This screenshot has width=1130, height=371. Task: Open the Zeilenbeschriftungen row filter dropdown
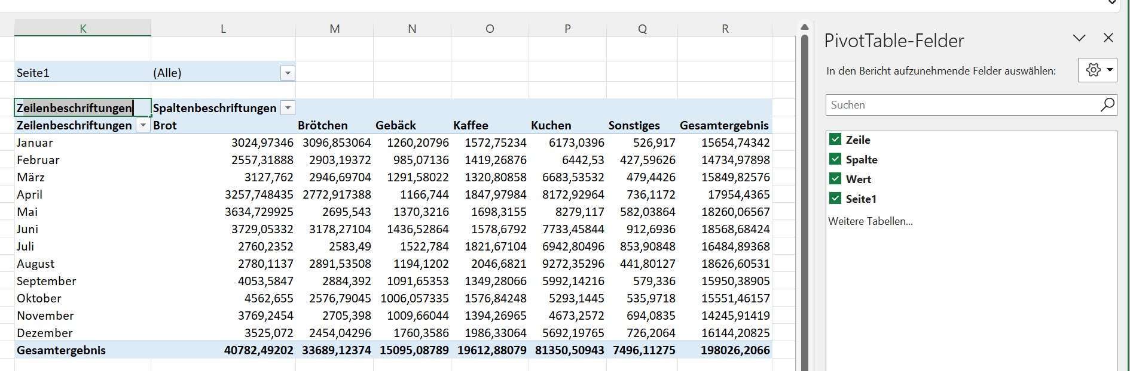pyautogui.click(x=143, y=125)
